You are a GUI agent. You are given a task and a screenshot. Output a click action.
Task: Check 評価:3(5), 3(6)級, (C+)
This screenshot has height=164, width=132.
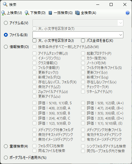[x=83, y=113]
